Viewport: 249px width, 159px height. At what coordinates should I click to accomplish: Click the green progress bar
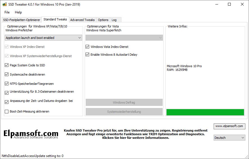click(x=205, y=112)
